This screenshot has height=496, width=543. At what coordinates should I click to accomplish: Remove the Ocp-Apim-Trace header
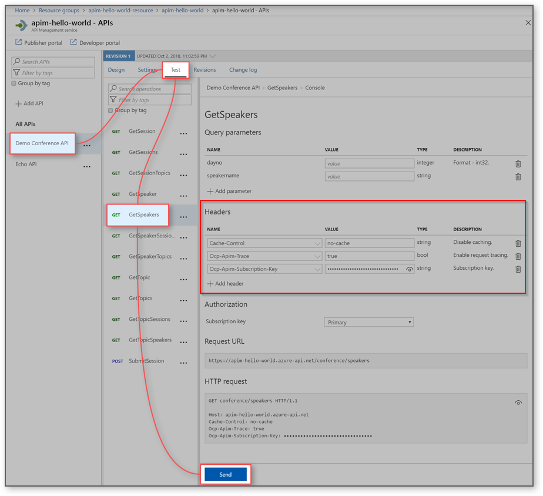pos(518,256)
